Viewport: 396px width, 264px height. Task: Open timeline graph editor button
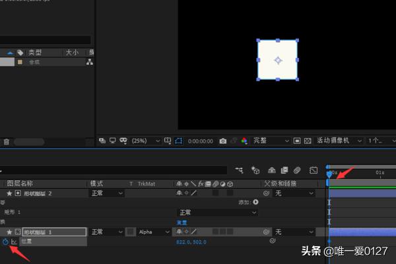click(313, 170)
